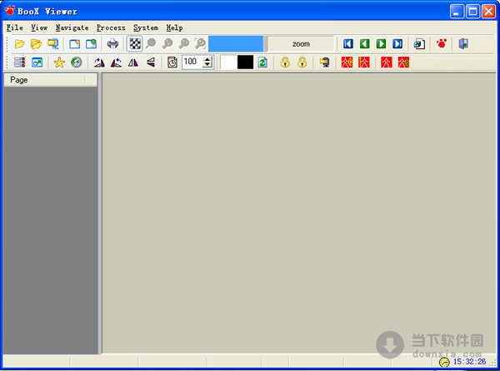Click the zoom button

coord(301,44)
